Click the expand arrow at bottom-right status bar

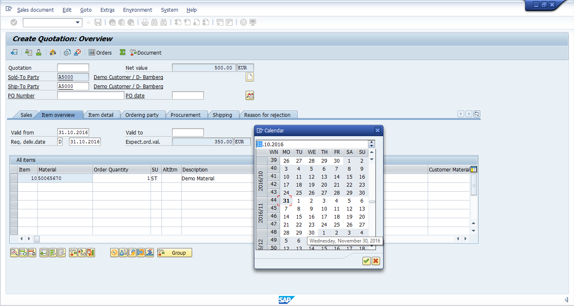pyautogui.click(x=566, y=299)
